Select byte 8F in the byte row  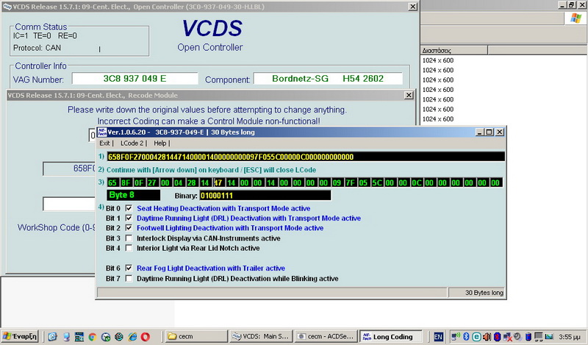pyautogui.click(x=125, y=183)
